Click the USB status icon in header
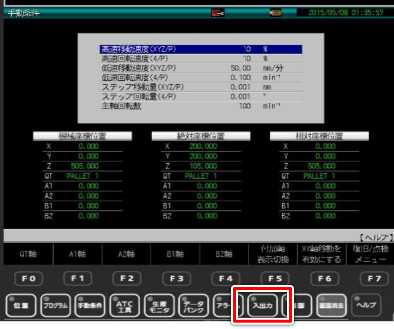This screenshot has width=394, height=329. [x=276, y=13]
